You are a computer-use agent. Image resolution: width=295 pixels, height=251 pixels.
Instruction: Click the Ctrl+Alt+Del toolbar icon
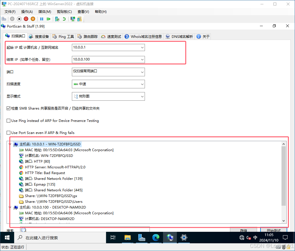click(4, 19)
